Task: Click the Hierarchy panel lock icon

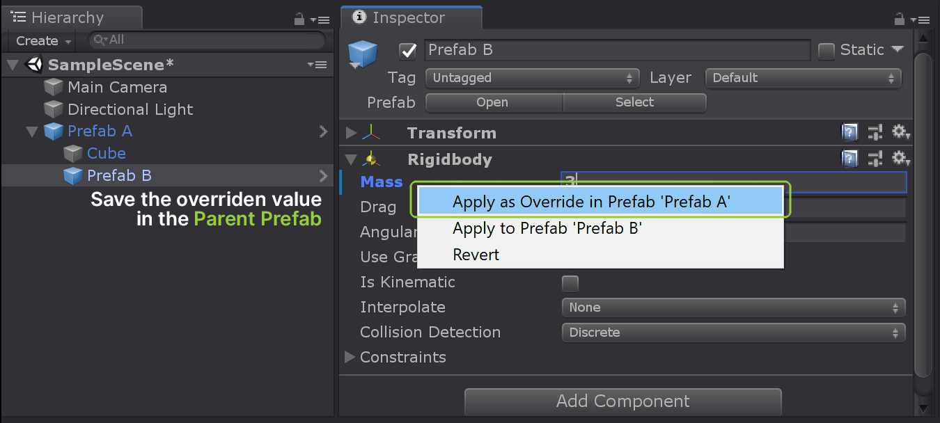Action: click(299, 19)
